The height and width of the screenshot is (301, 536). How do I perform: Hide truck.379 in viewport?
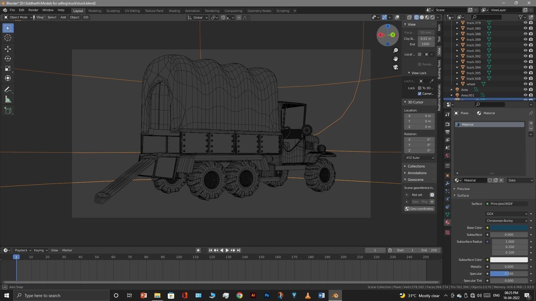coord(525,23)
